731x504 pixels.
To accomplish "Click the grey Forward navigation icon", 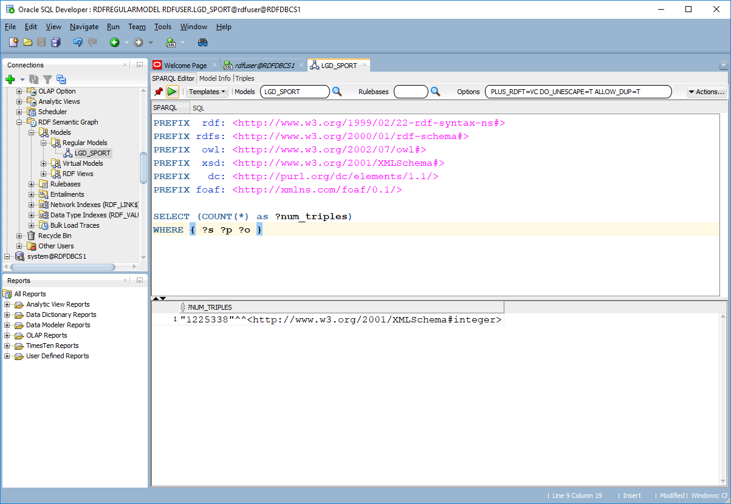I will coord(138,43).
